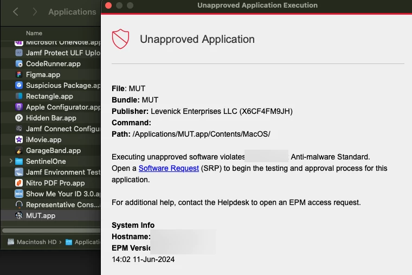Click the red shield icon in the dialog
Screen dimensions: 412x275
coord(120,39)
